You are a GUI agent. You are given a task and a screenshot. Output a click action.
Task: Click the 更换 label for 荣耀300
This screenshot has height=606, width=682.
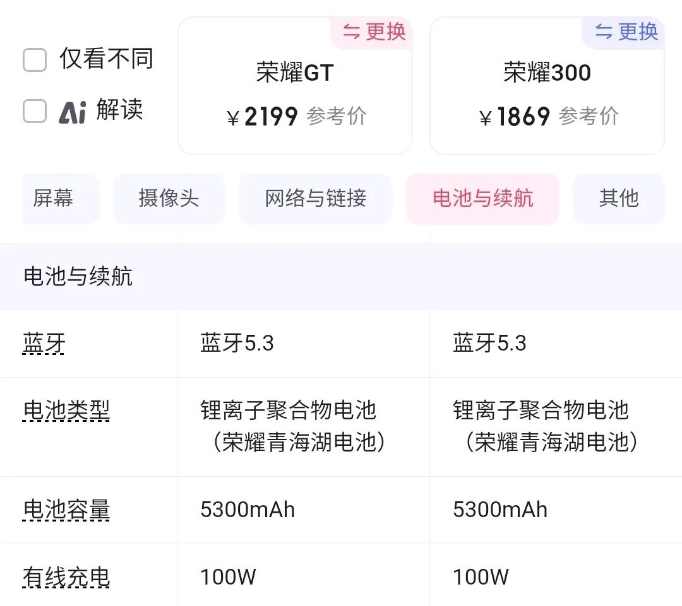(x=638, y=32)
